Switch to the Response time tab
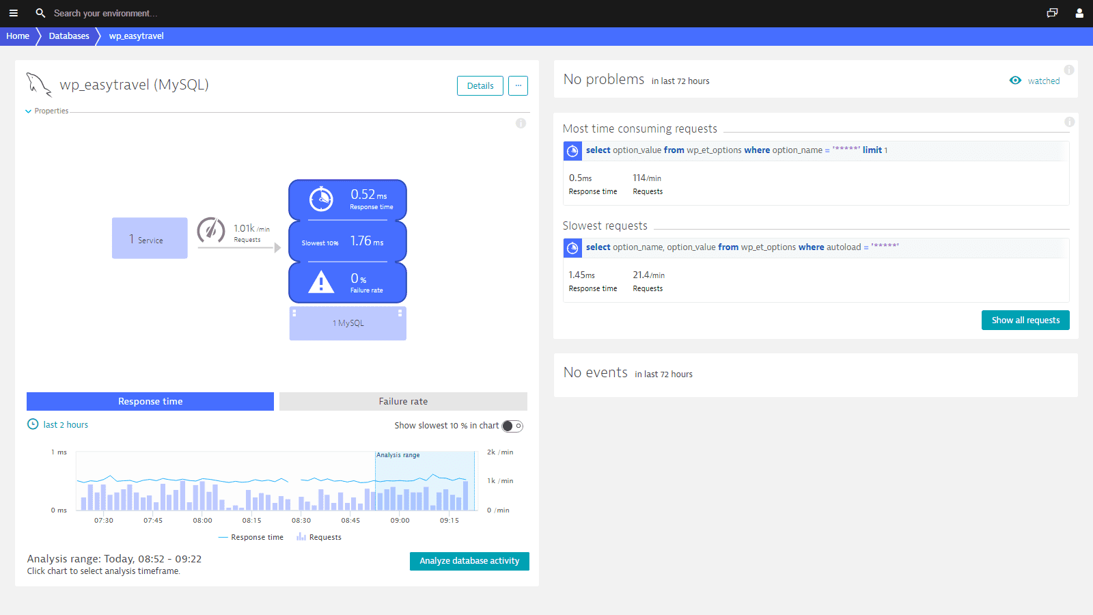The image size is (1093, 615). point(150,401)
